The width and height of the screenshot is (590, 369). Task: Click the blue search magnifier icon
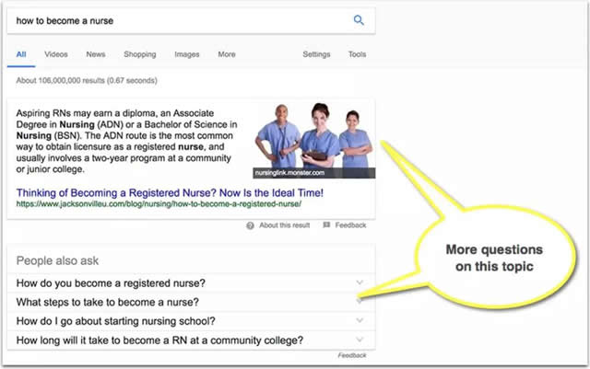click(x=359, y=20)
